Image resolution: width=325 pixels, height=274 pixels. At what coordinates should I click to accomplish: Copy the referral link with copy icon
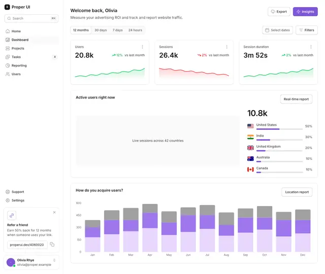click(x=52, y=245)
